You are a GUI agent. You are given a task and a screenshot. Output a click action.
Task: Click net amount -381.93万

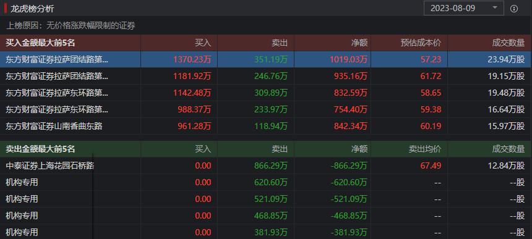click(349, 232)
